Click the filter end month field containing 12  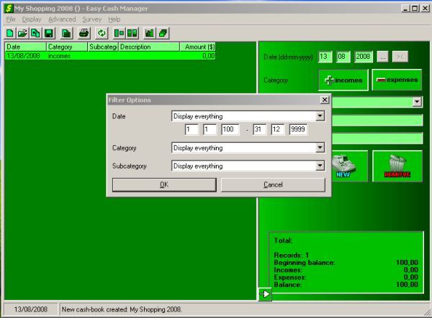(278, 129)
